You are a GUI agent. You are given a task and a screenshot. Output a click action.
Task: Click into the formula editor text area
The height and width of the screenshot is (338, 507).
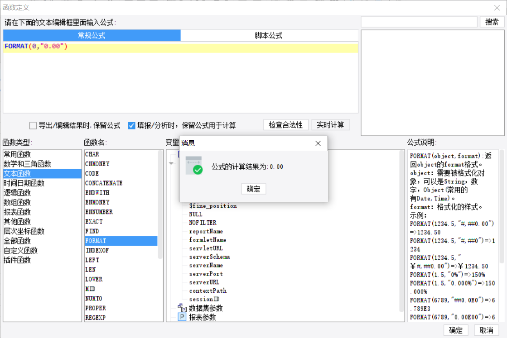click(180, 77)
